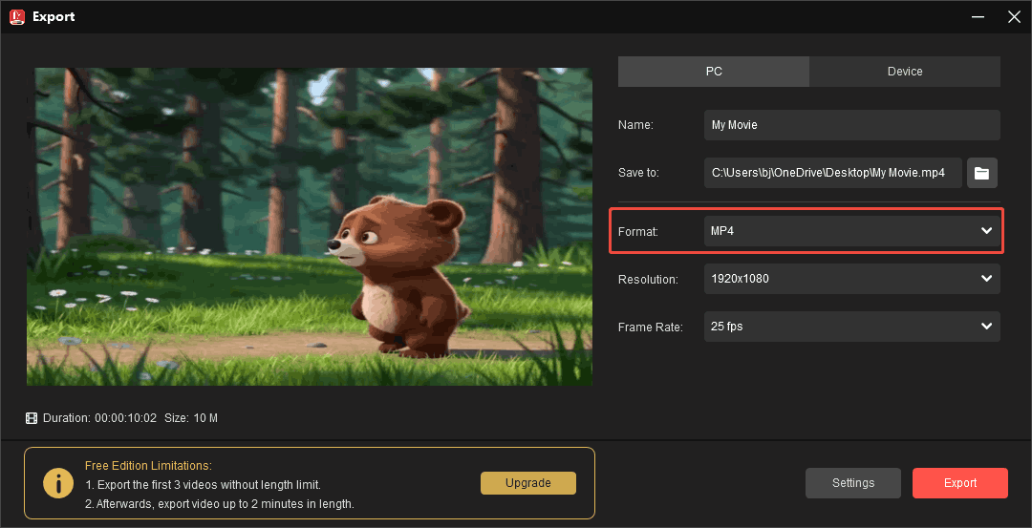Open the Frame Rate dropdown showing 25 fps
1032x528 pixels.
click(x=851, y=327)
